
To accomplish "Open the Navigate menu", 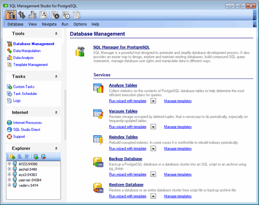I will [x=49, y=24].
